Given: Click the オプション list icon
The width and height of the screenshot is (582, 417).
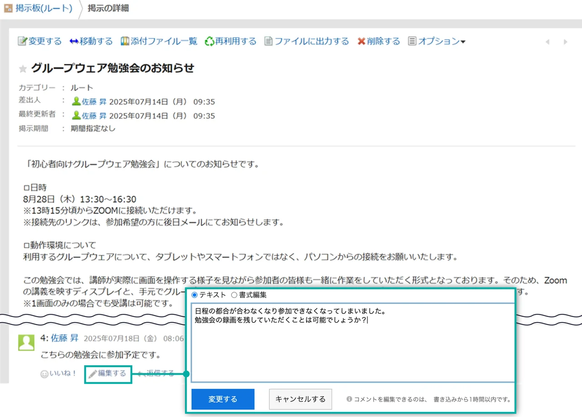Looking at the screenshot, I should pos(412,41).
